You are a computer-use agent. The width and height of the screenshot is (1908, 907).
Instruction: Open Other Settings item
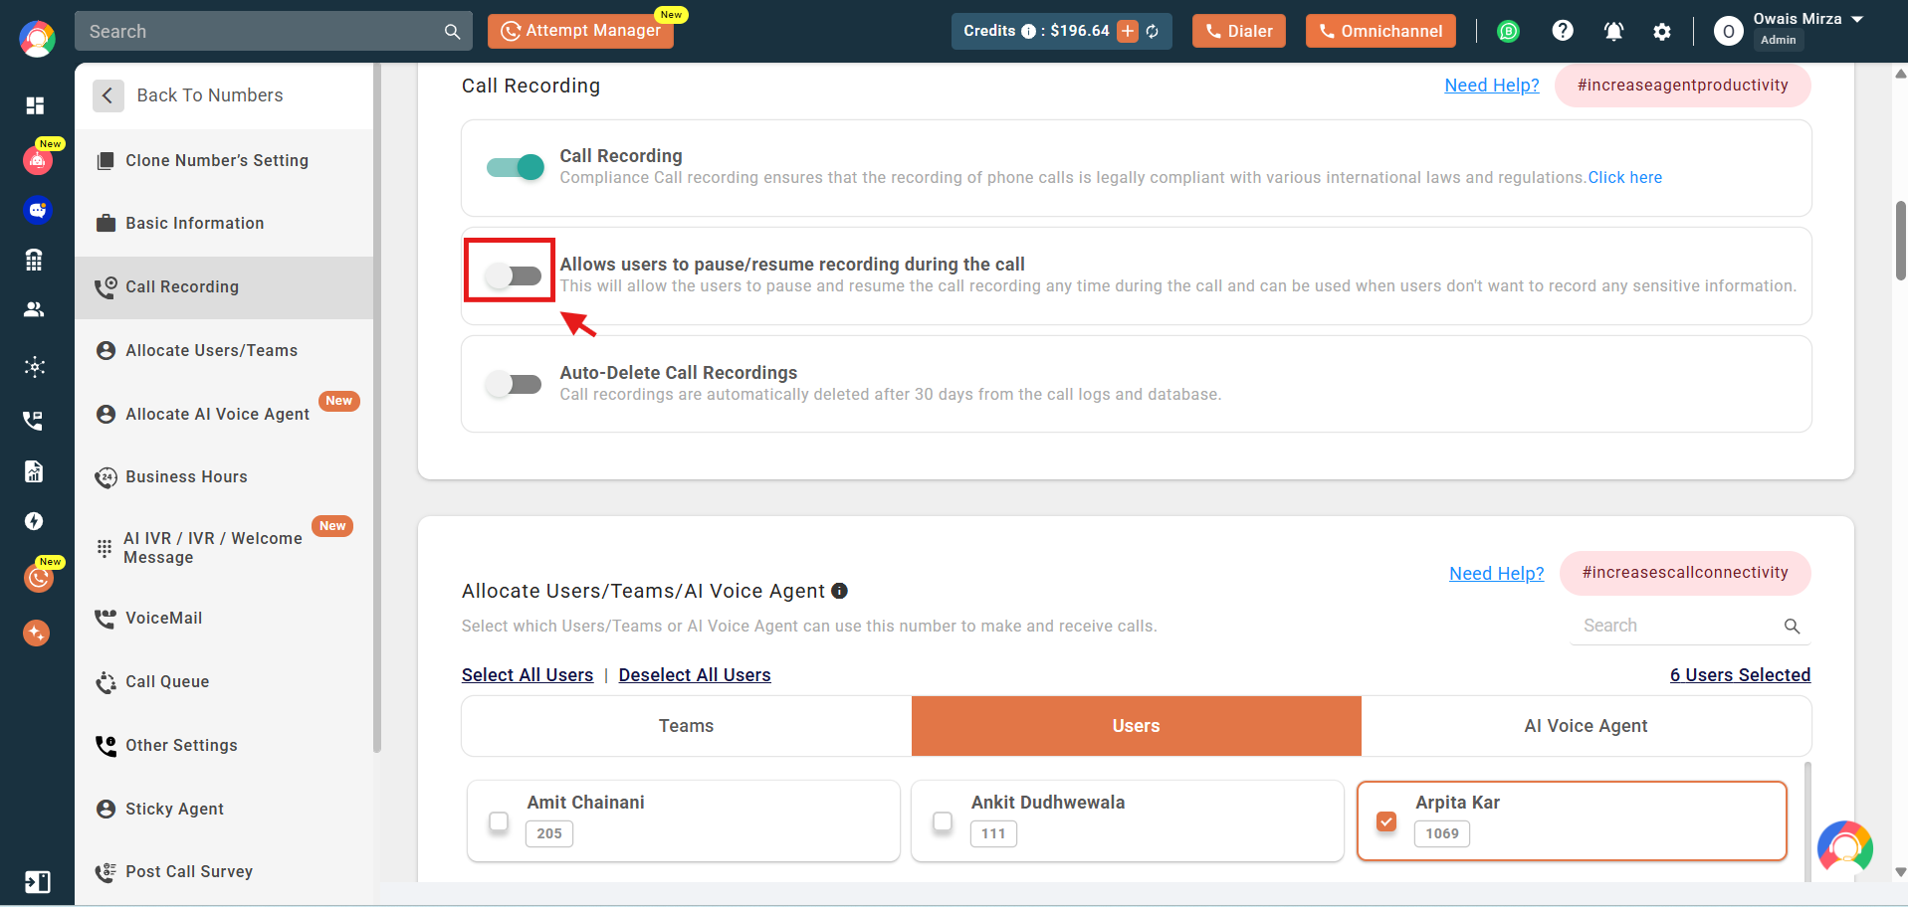(224, 746)
